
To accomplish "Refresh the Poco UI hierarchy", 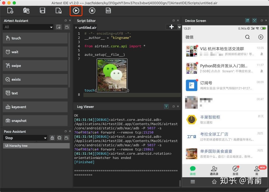I will tap(60, 138).
